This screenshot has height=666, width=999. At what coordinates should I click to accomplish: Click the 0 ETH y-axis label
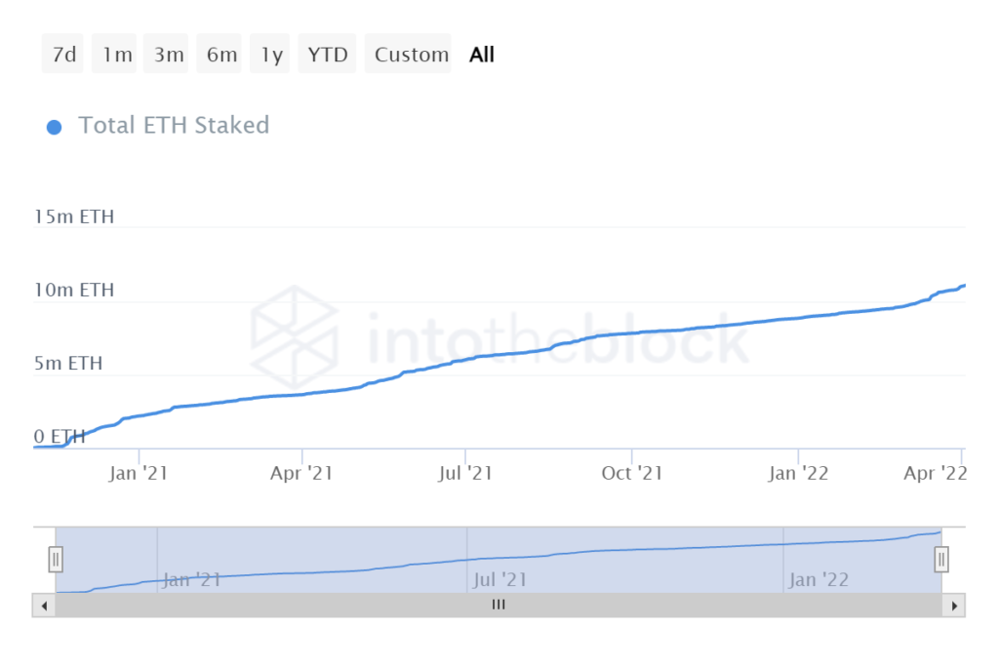[60, 436]
